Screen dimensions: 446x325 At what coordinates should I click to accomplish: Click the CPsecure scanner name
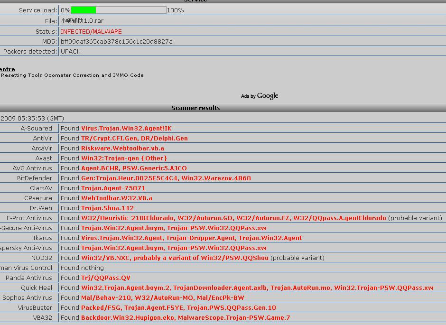click(x=38, y=198)
